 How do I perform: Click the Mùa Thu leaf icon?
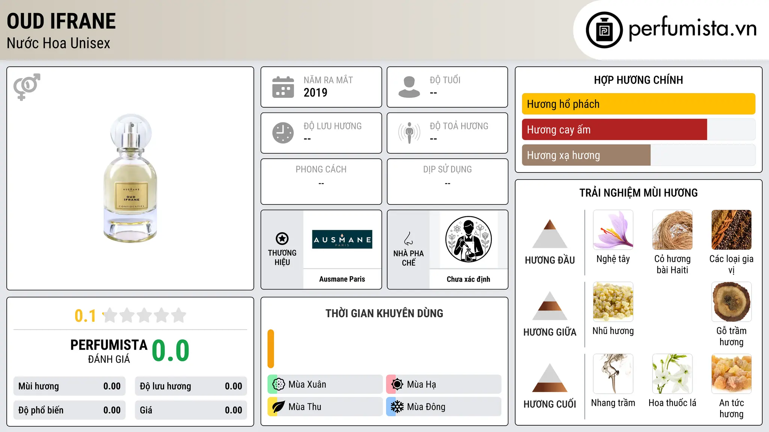click(x=278, y=407)
